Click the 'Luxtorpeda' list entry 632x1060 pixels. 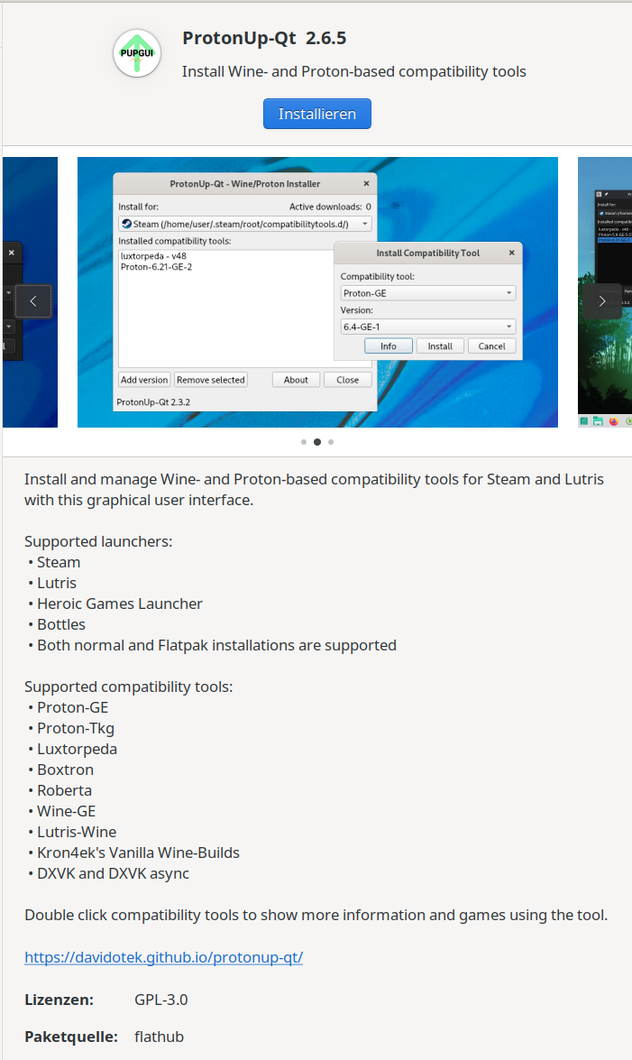pyautogui.click(x=77, y=749)
